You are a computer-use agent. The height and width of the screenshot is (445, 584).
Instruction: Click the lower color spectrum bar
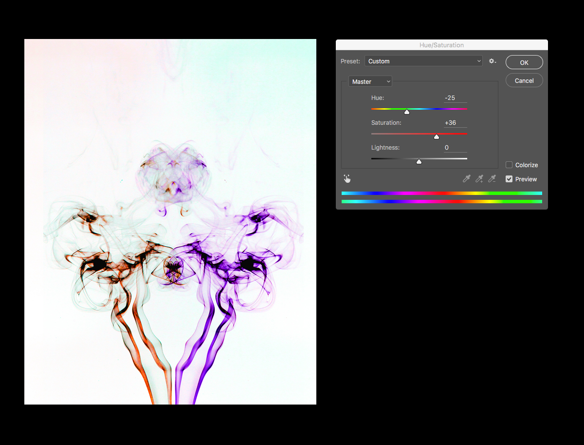(x=442, y=201)
